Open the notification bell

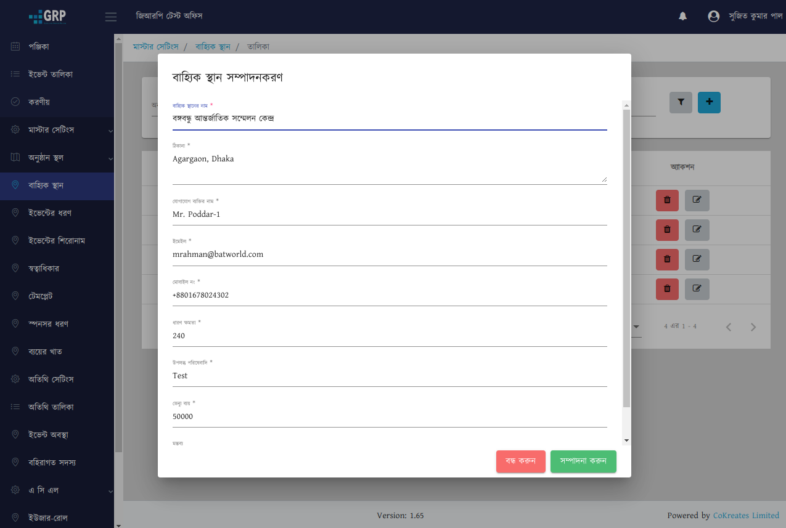click(x=682, y=17)
